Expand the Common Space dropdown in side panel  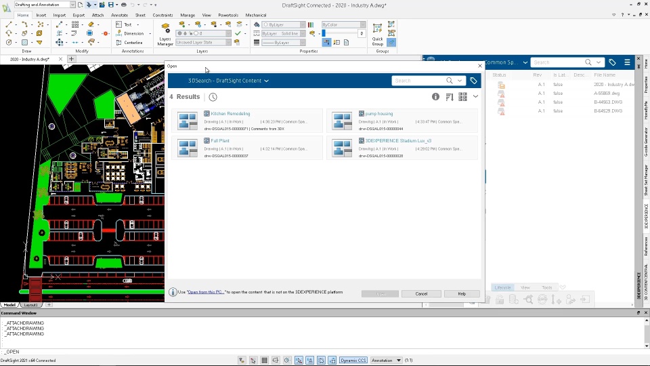(x=525, y=62)
